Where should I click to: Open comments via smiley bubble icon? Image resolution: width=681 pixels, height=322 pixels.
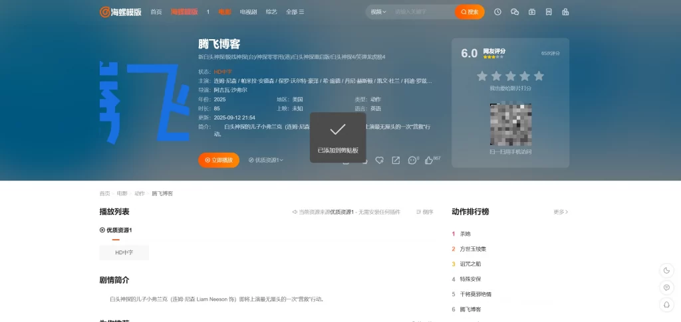pyautogui.click(x=412, y=161)
